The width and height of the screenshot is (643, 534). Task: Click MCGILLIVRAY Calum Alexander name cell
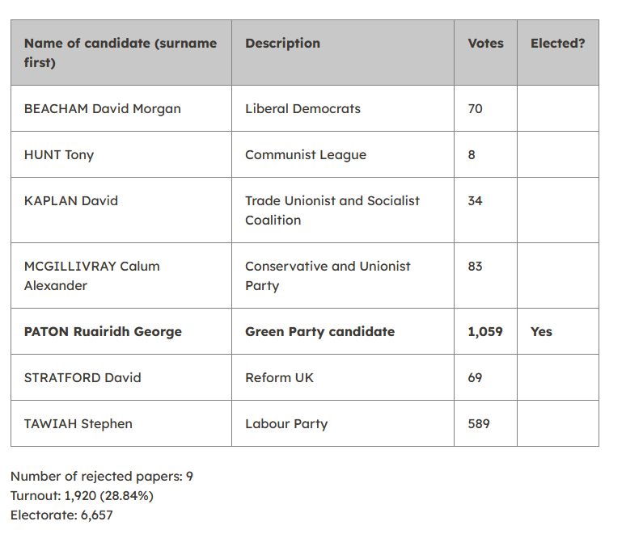pyautogui.click(x=121, y=275)
